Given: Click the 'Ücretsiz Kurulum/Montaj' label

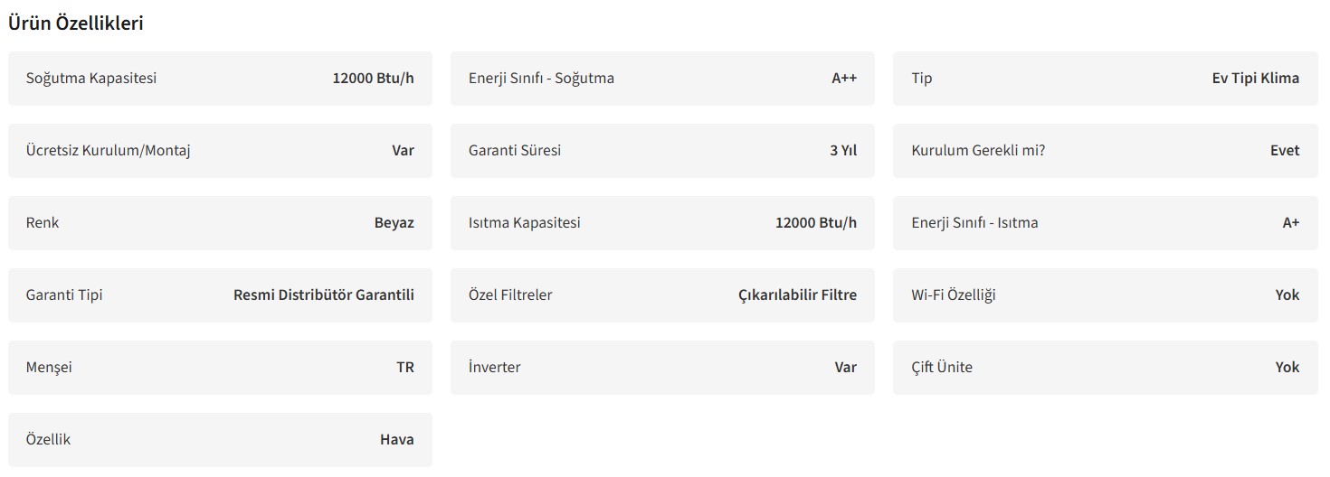Looking at the screenshot, I should pyautogui.click(x=109, y=151).
